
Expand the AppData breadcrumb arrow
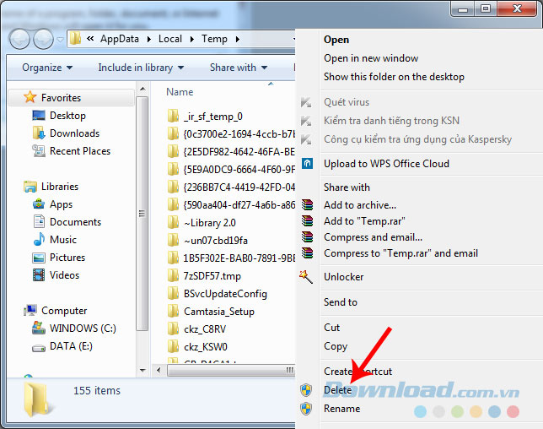(x=149, y=39)
